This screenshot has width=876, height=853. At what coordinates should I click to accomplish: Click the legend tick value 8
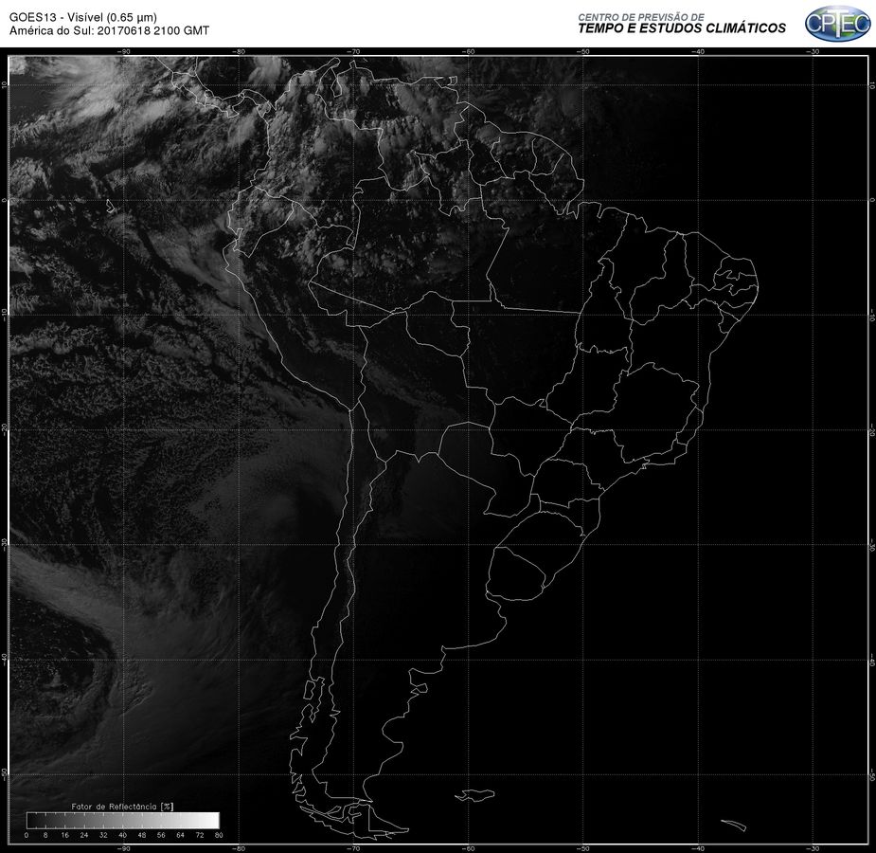click(x=45, y=835)
